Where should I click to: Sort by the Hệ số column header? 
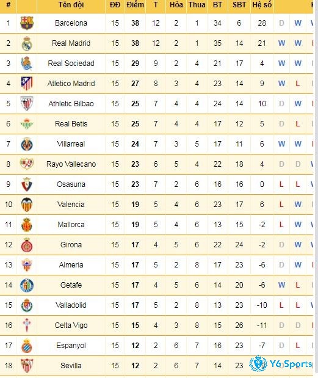262,5
